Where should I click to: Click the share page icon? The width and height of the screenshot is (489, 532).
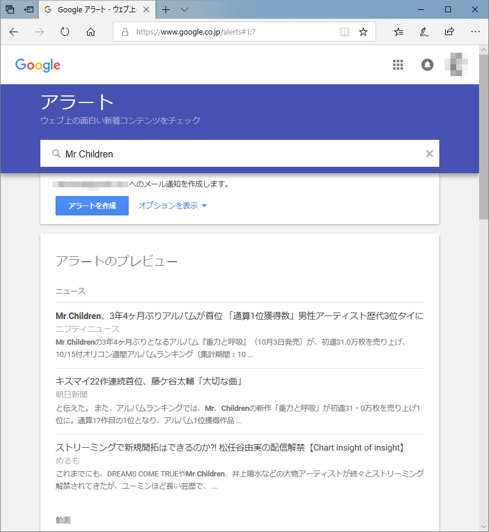(x=449, y=32)
